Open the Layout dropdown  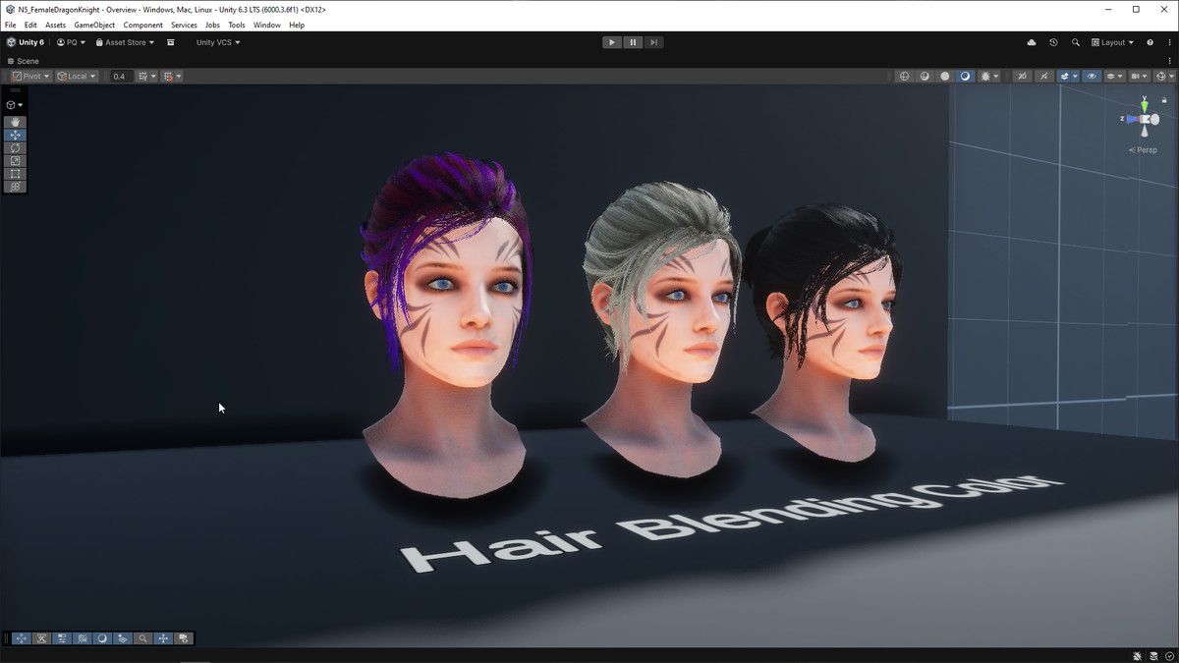[1112, 43]
